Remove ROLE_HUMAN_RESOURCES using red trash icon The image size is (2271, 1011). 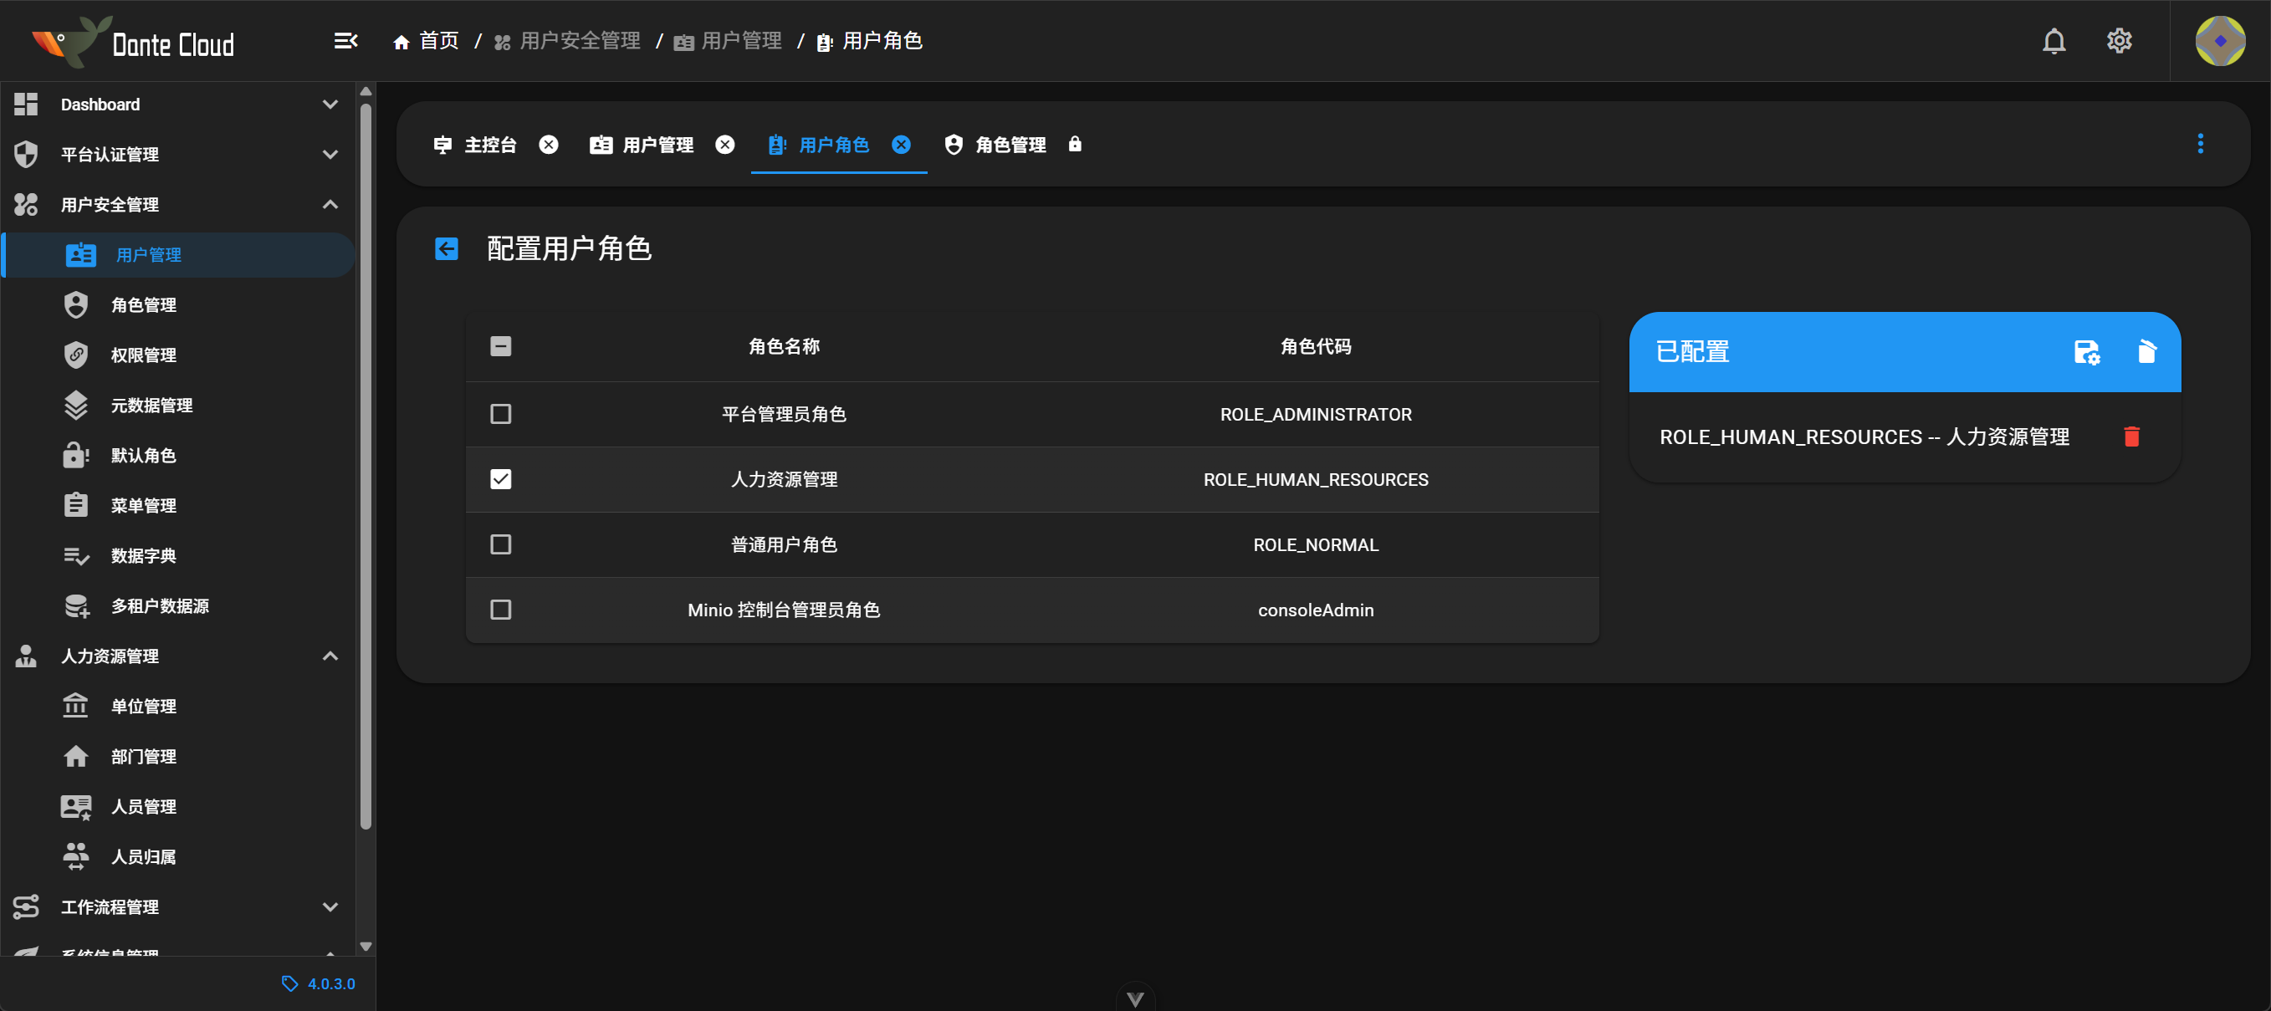[x=2133, y=436]
